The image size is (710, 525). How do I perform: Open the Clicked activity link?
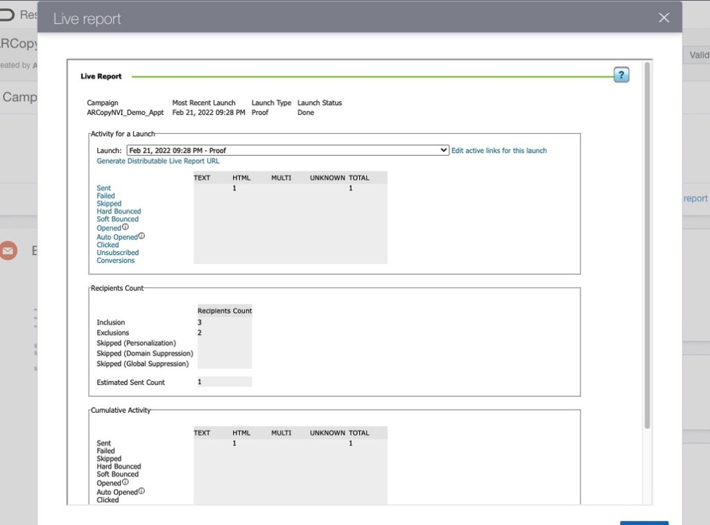(107, 244)
